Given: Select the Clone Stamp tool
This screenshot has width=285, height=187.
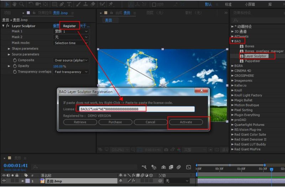Looking at the screenshot, I should (85, 4).
